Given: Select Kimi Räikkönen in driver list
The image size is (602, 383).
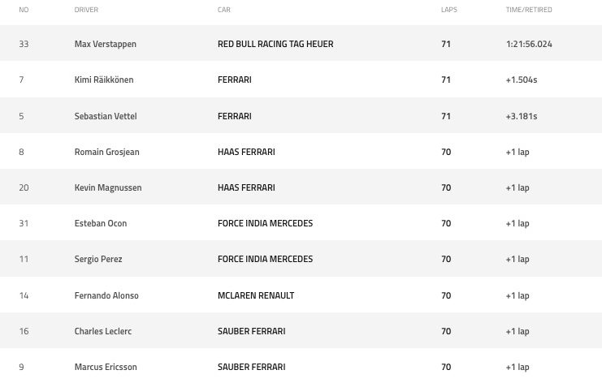Looking at the screenshot, I should pos(103,80).
